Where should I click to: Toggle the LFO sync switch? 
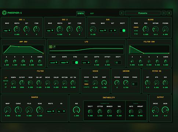point(75,63)
